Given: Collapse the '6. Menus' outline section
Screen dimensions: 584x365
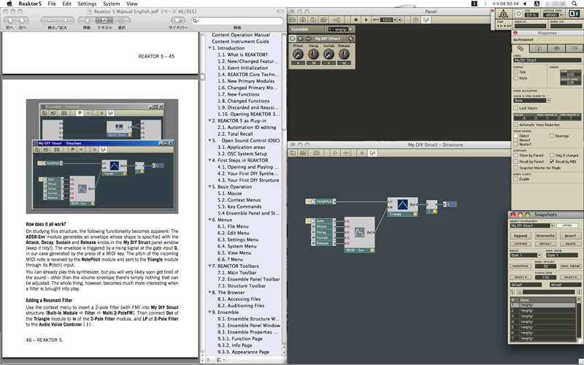Looking at the screenshot, I should point(210,220).
